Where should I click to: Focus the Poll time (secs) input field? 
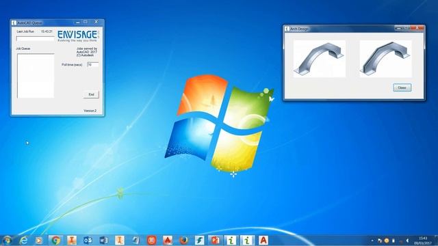click(x=93, y=65)
